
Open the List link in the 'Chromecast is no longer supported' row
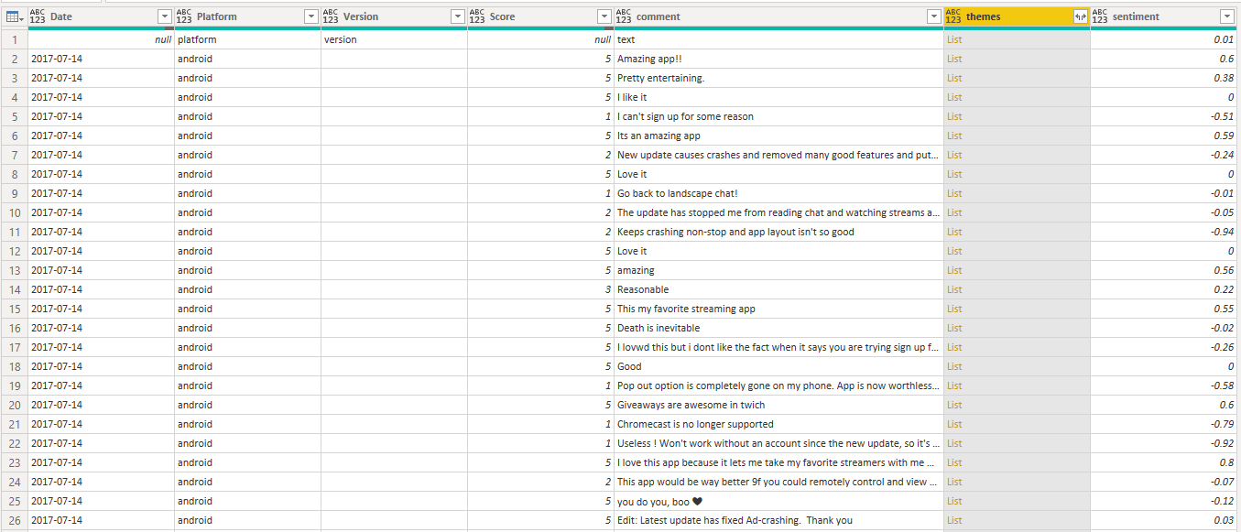[954, 424]
